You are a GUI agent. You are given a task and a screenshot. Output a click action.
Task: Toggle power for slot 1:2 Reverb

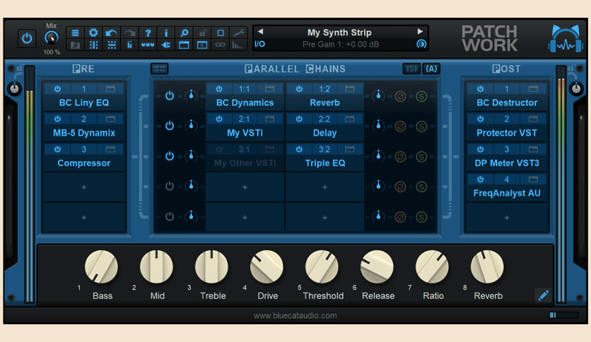299,89
